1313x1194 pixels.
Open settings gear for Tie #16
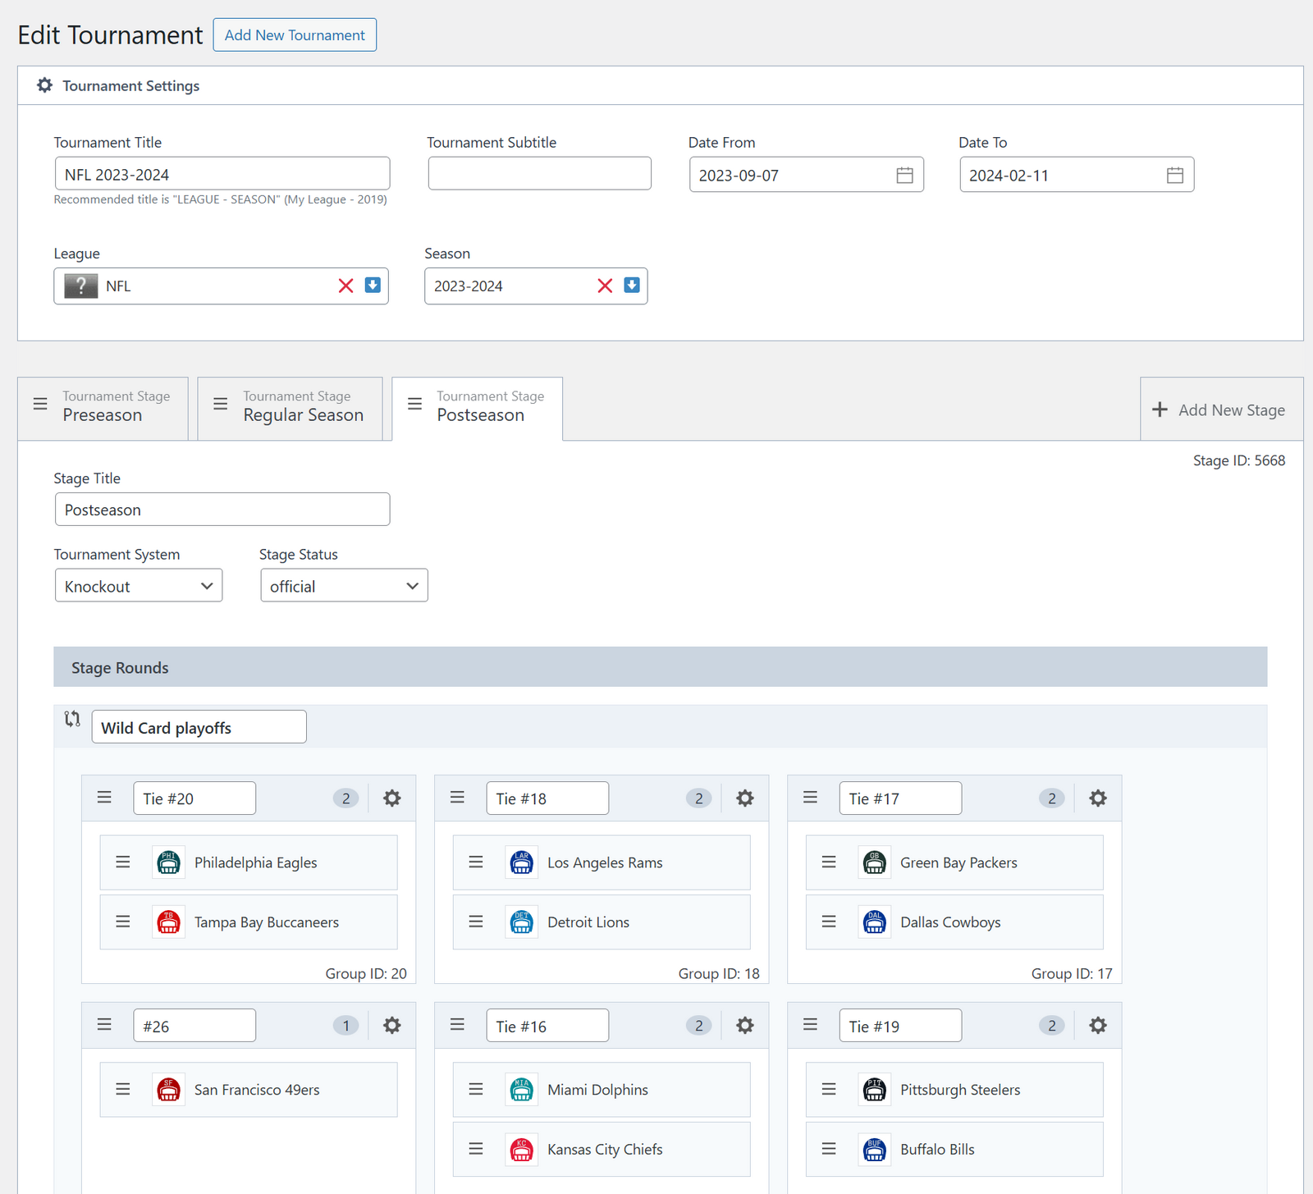[x=744, y=1026]
